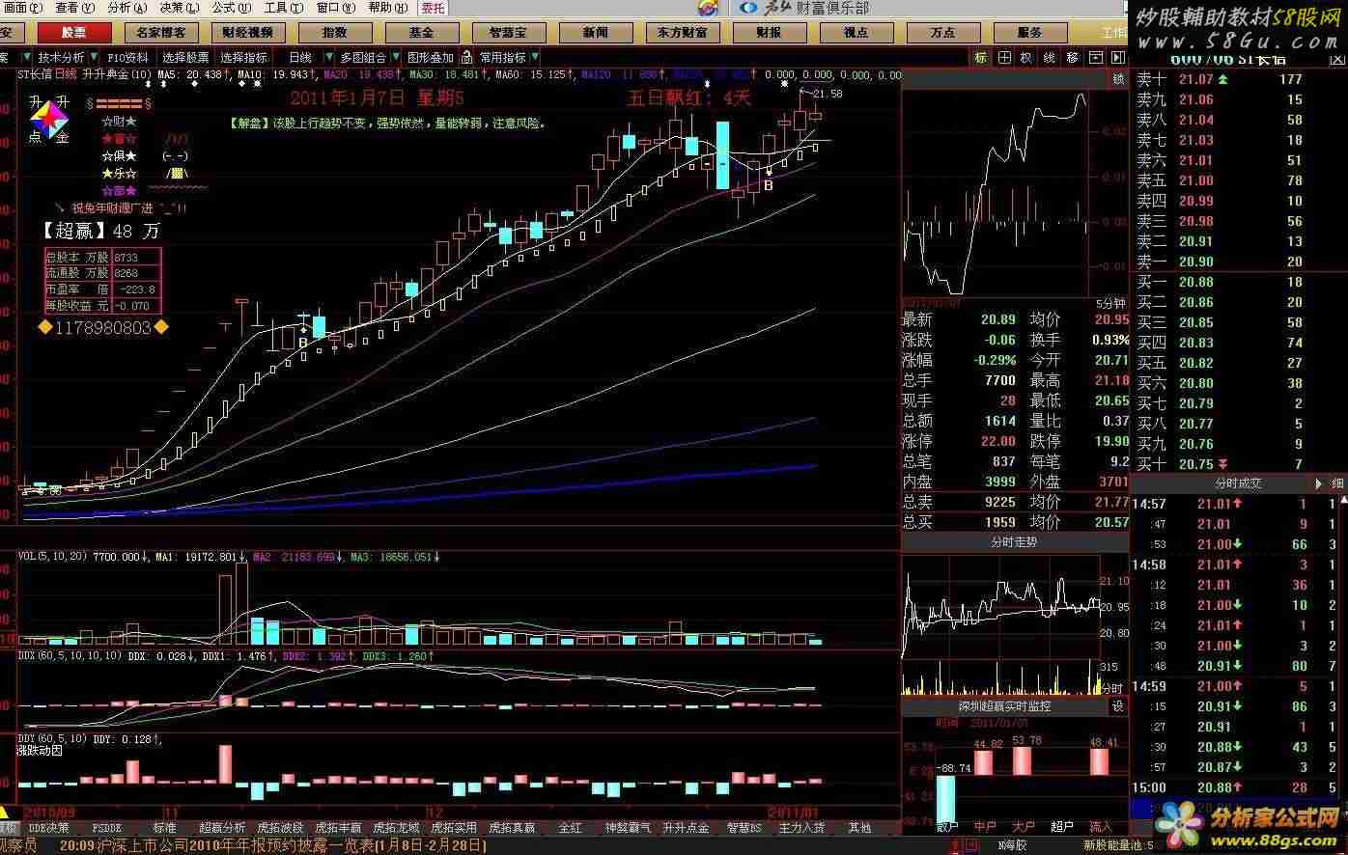Click the 线 drawing-line icon
The image size is (1348, 855).
[1049, 58]
